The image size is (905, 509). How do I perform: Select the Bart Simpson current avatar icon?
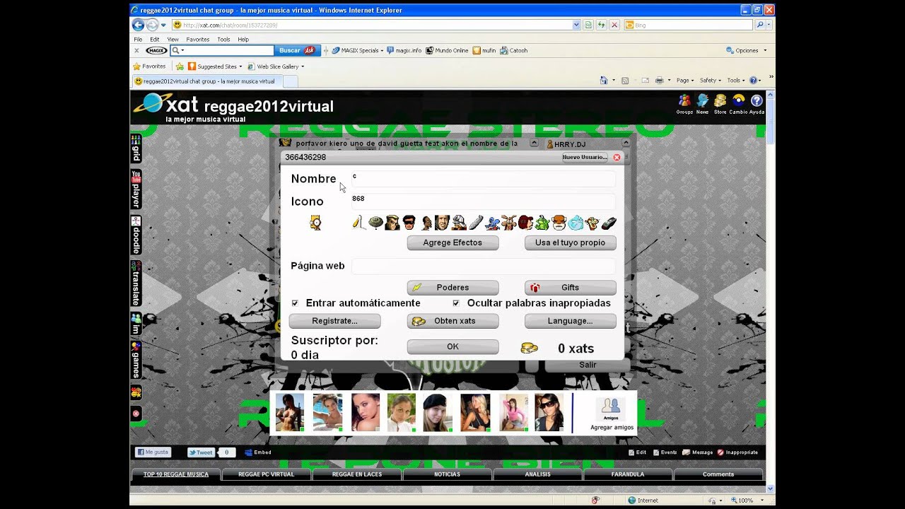[315, 223]
